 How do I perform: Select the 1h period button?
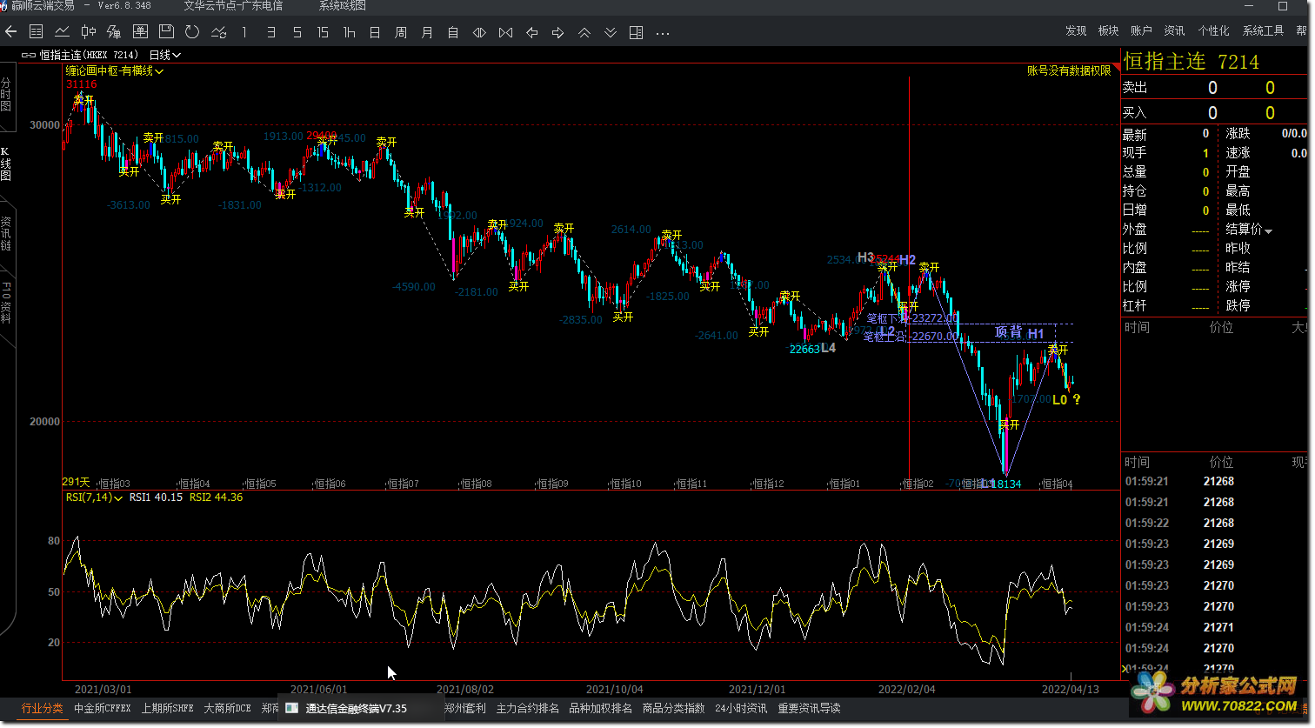(349, 32)
